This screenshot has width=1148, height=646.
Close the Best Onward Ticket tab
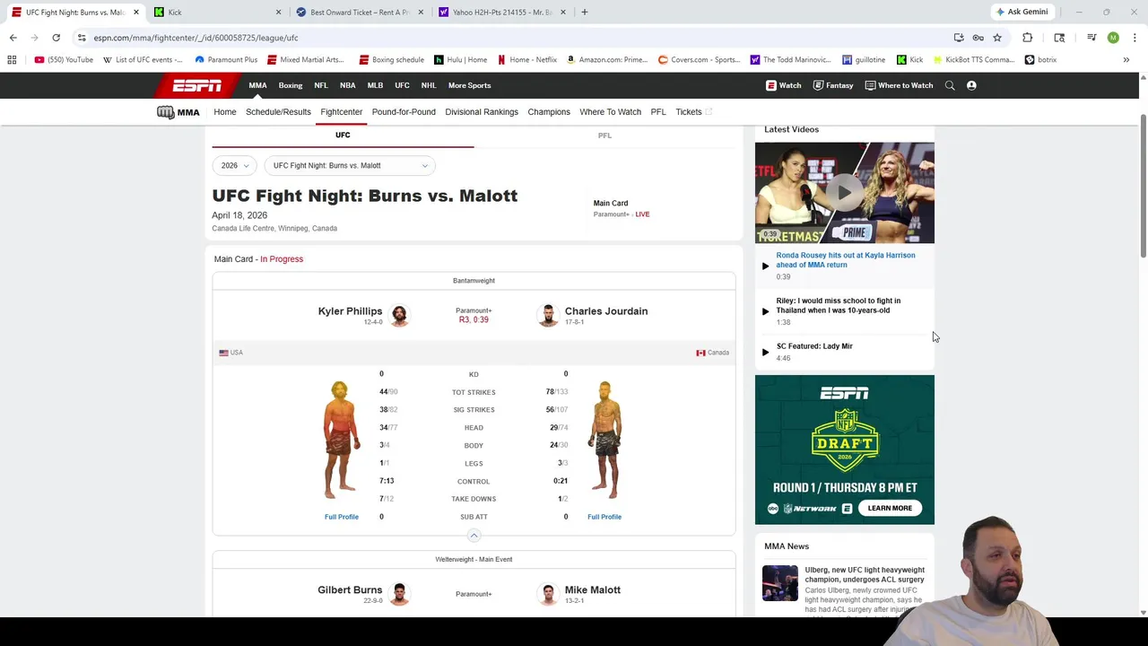(421, 12)
